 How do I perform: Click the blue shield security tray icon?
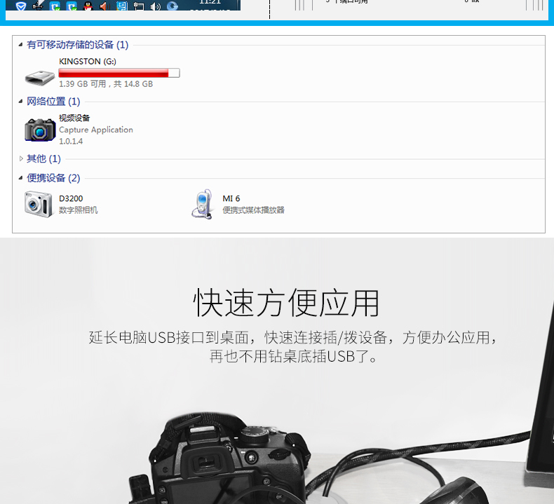point(21,5)
